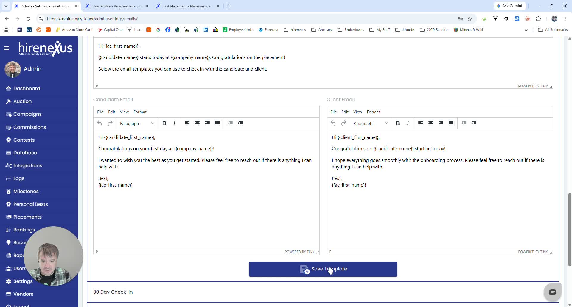This screenshot has width=572, height=307.
Task: Toggle bold in Candidate Email editor
Action: 164,123
